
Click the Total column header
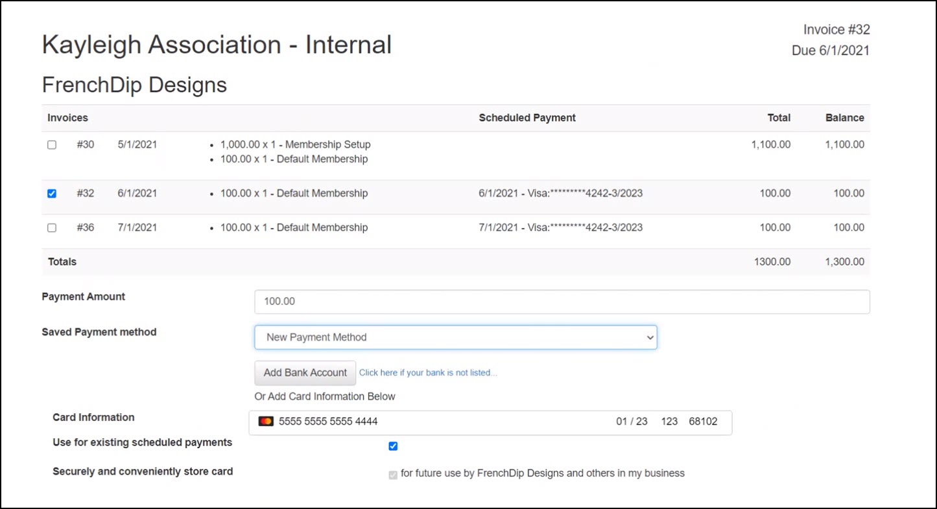click(x=779, y=118)
